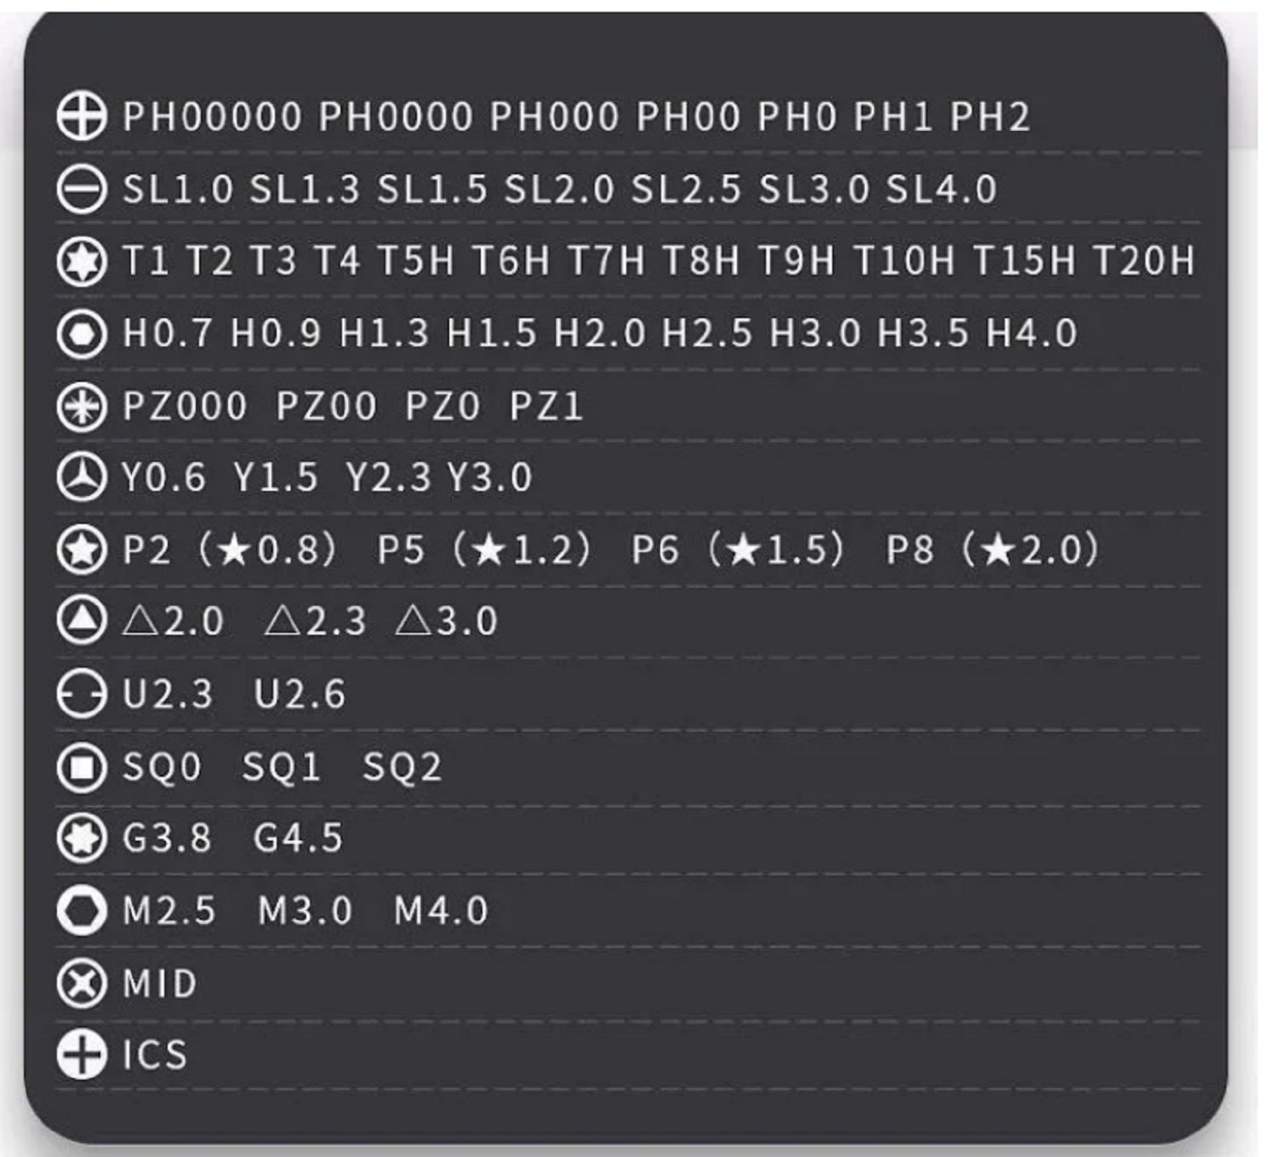The height and width of the screenshot is (1157, 1268).
Task: Select the T20H size text
Action: click(1144, 261)
